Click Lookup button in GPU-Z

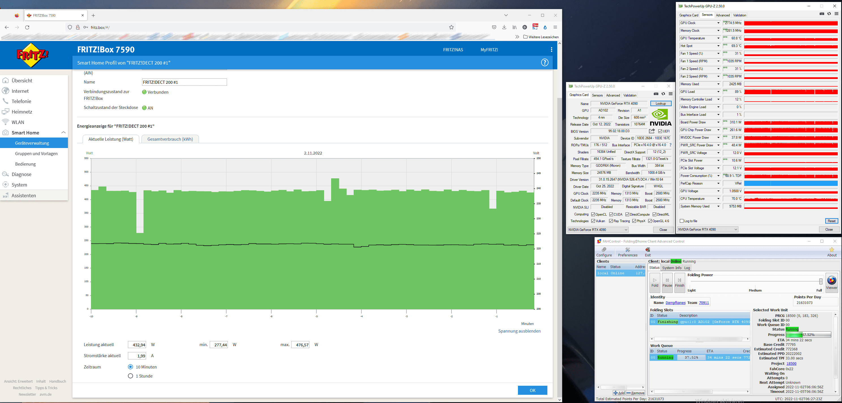tap(660, 104)
